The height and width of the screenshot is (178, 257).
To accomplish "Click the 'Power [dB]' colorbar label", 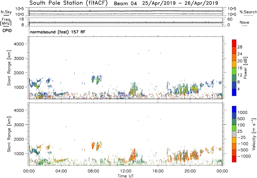I will [x=245, y=68].
